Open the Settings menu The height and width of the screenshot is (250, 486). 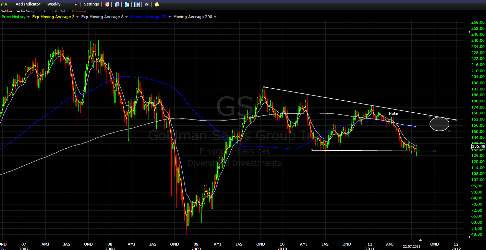tap(91, 4)
